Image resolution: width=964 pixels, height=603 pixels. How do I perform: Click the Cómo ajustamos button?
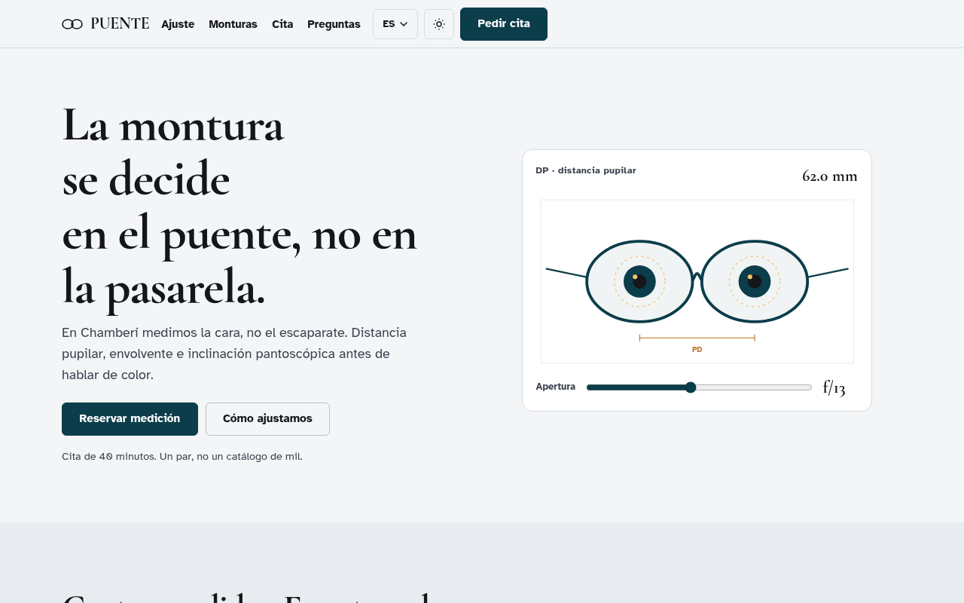[x=267, y=419]
